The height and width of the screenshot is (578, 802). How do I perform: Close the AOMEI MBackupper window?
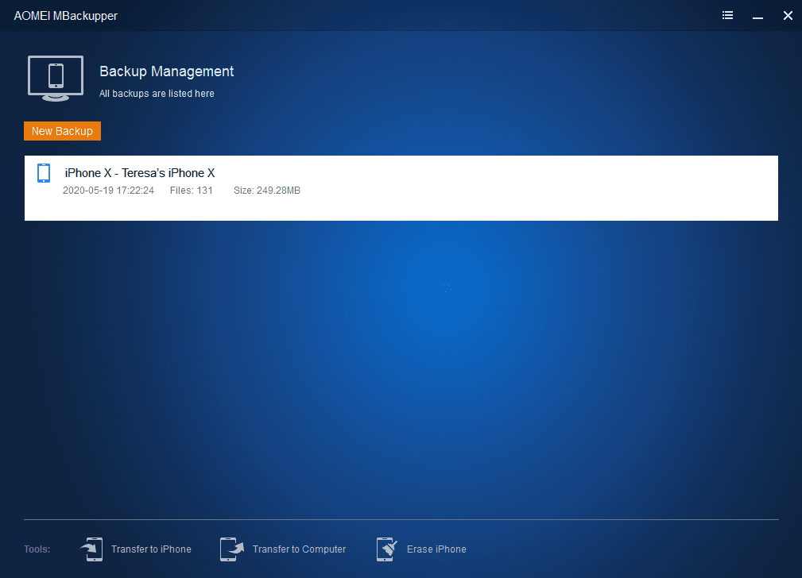pyautogui.click(x=788, y=16)
